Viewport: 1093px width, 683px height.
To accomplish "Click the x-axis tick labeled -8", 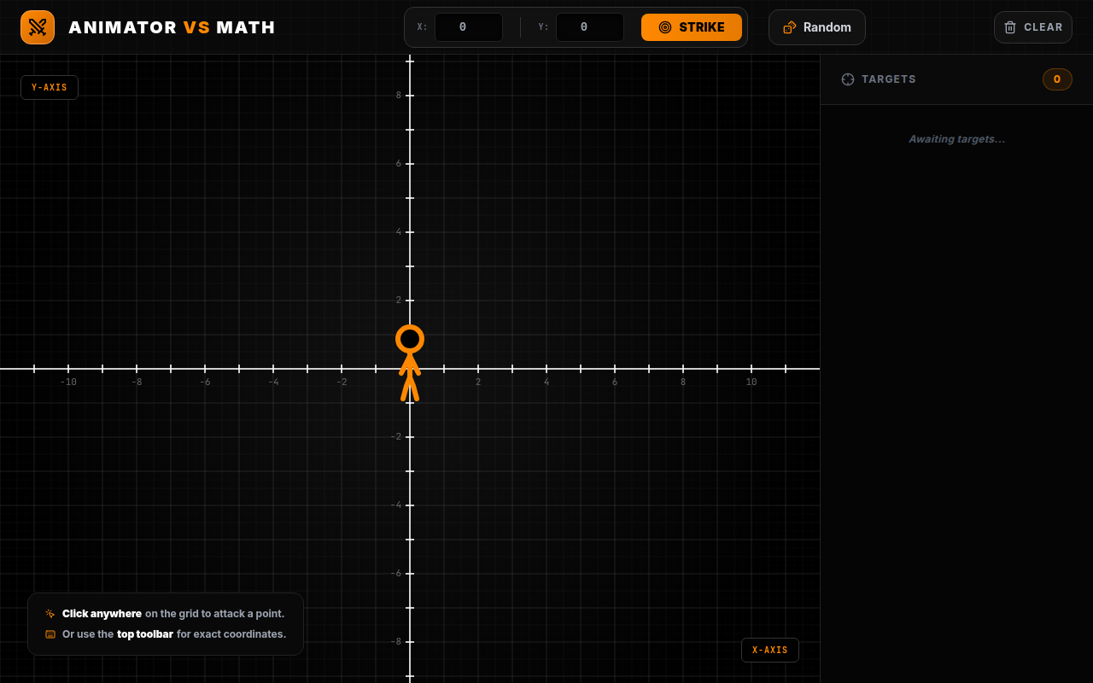I will click(x=137, y=382).
